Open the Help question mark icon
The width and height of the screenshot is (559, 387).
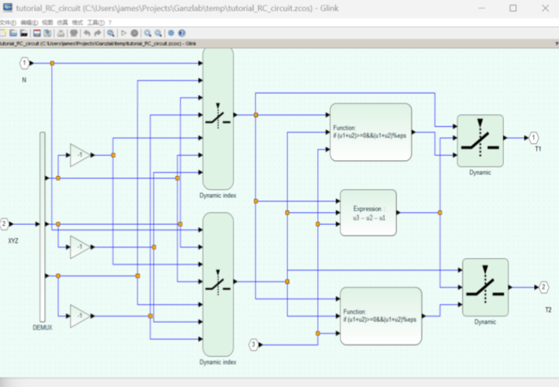pyautogui.click(x=182, y=33)
